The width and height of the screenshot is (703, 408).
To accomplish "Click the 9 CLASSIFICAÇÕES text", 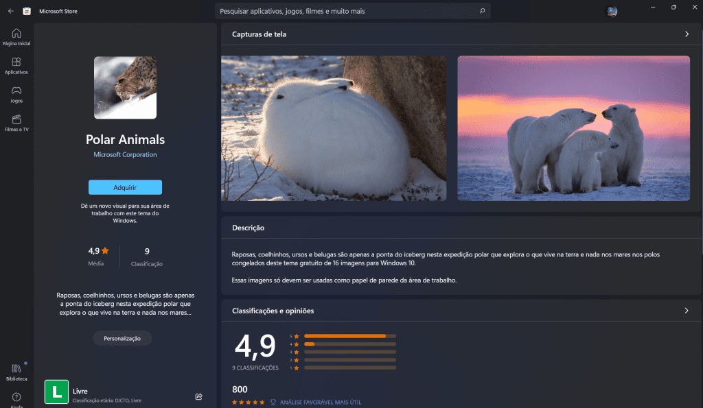I will coord(255,368).
